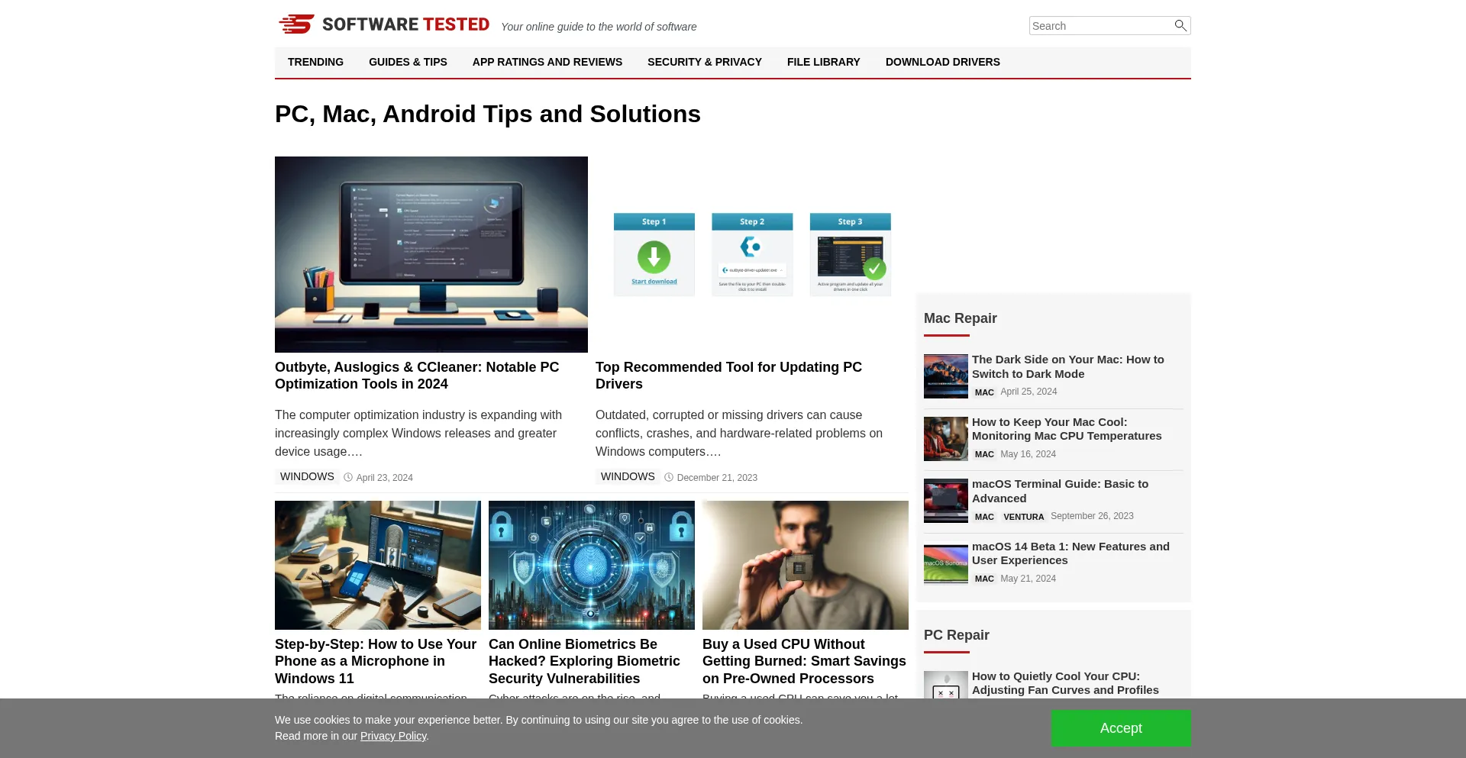Click the MAC tag next to May 16, 2024
Screen dimensions: 1466x758
[x=984, y=454]
